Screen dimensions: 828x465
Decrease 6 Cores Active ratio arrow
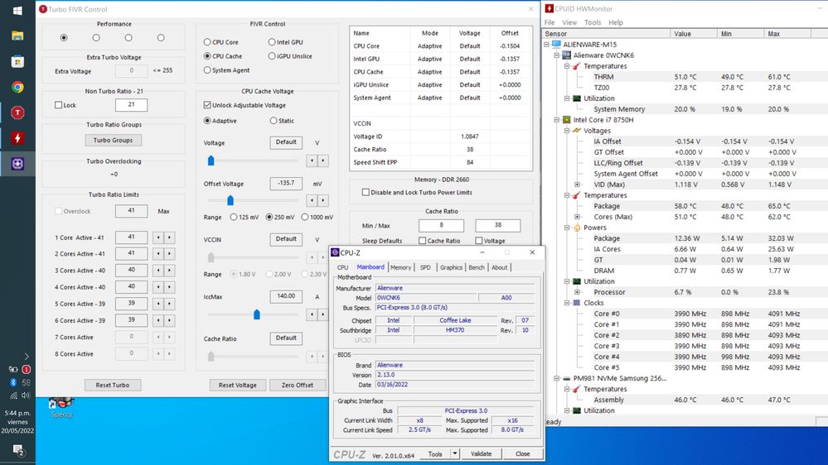[158, 320]
